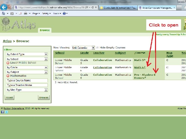The image size is (186, 139).
Task: Click the Home icon in command bar
Action: (3, 13)
